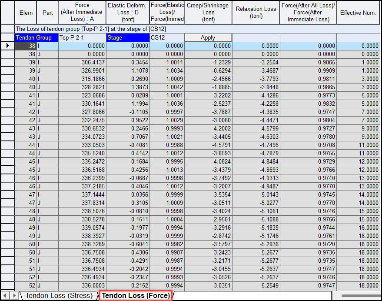Select ratio cell 0.9865 for element 39 I
382x301 pixels.
[308, 63]
